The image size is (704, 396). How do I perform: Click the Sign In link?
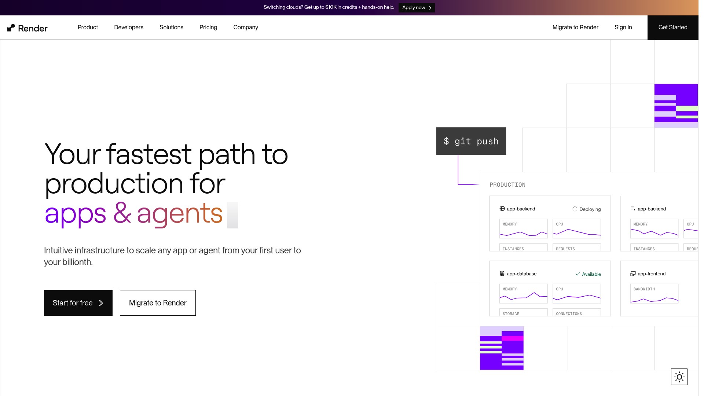pyautogui.click(x=623, y=27)
